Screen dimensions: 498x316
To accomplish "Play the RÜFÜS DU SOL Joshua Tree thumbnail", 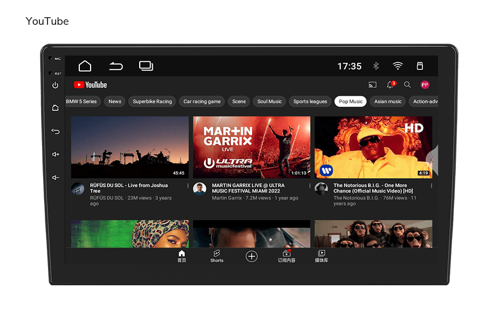I will click(130, 147).
